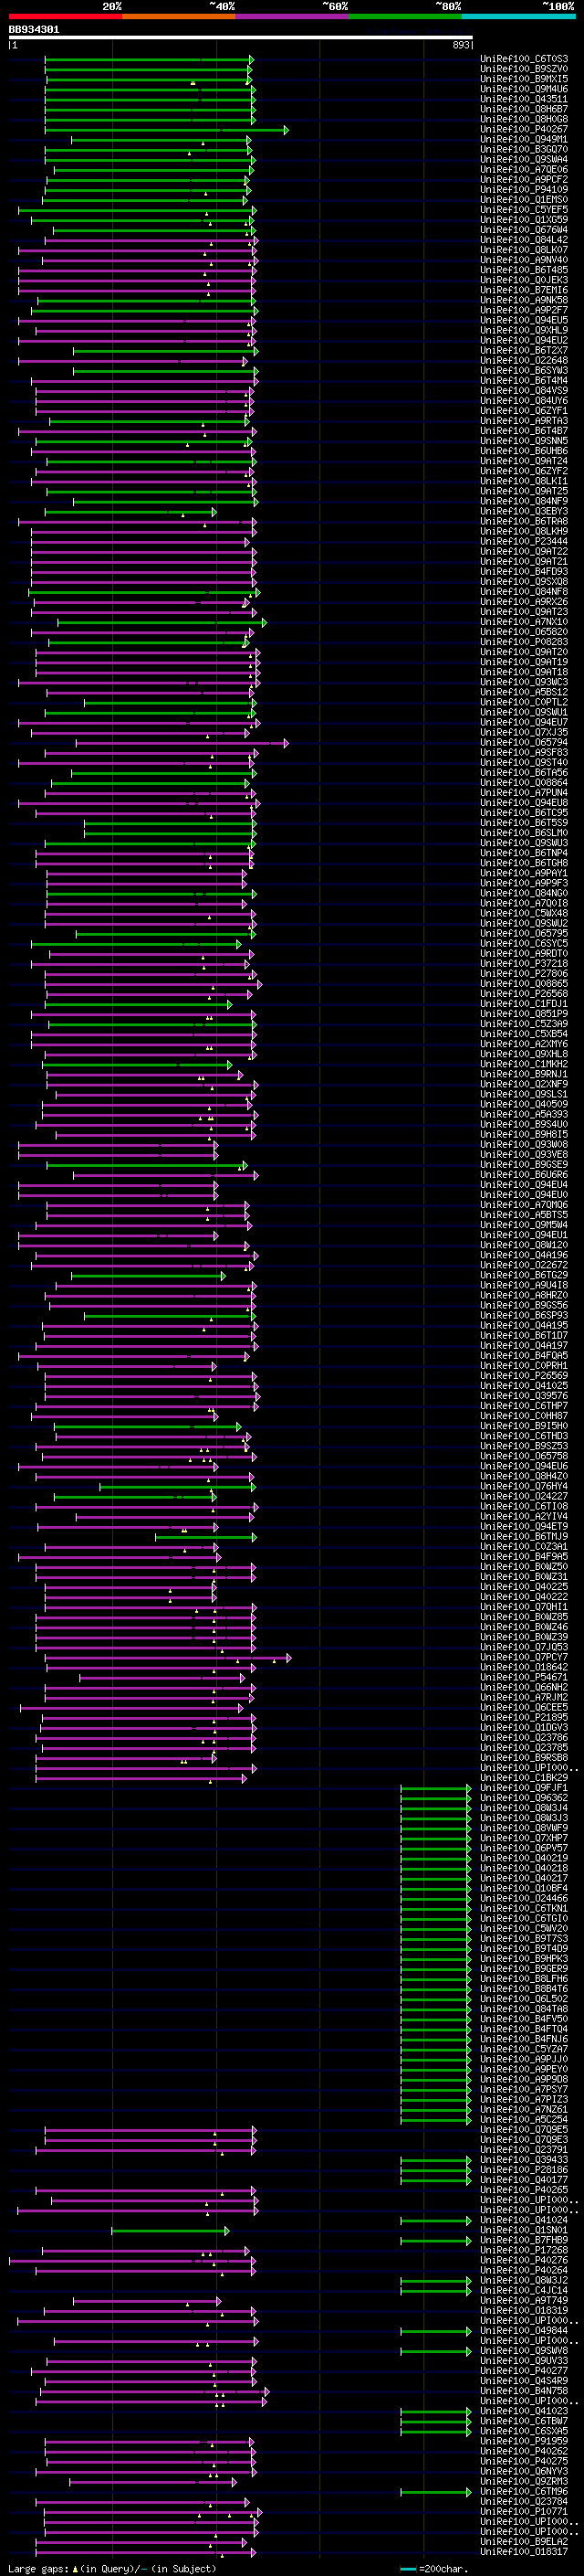Image resolution: width=584 pixels, height=2576 pixels.
Task: Click label UniRef100_P23444
Action: pos(524,542)
